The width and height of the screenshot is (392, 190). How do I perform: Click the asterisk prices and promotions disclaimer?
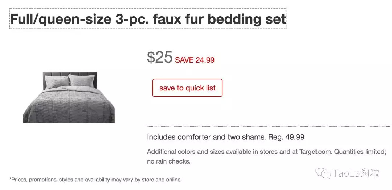tap(95, 180)
